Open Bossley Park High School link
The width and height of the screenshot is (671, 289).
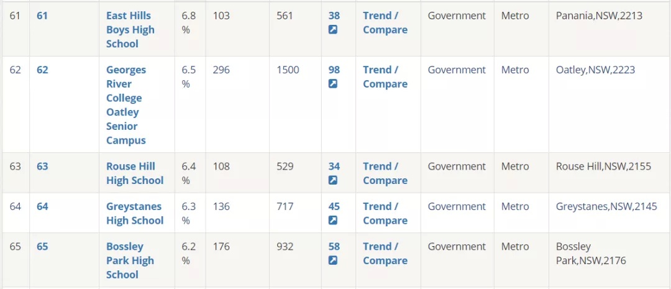coord(129,260)
